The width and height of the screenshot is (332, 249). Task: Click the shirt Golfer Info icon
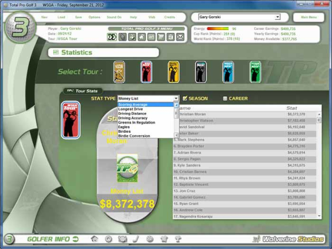pyautogui.click(x=164, y=239)
